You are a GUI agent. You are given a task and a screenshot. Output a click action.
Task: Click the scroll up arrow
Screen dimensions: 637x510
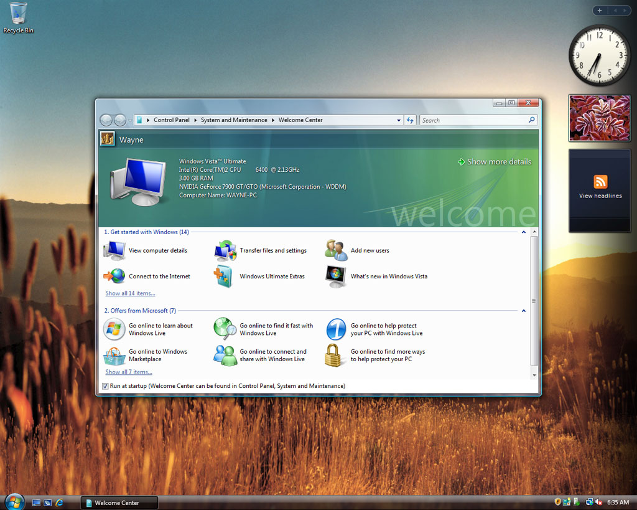[x=534, y=232]
